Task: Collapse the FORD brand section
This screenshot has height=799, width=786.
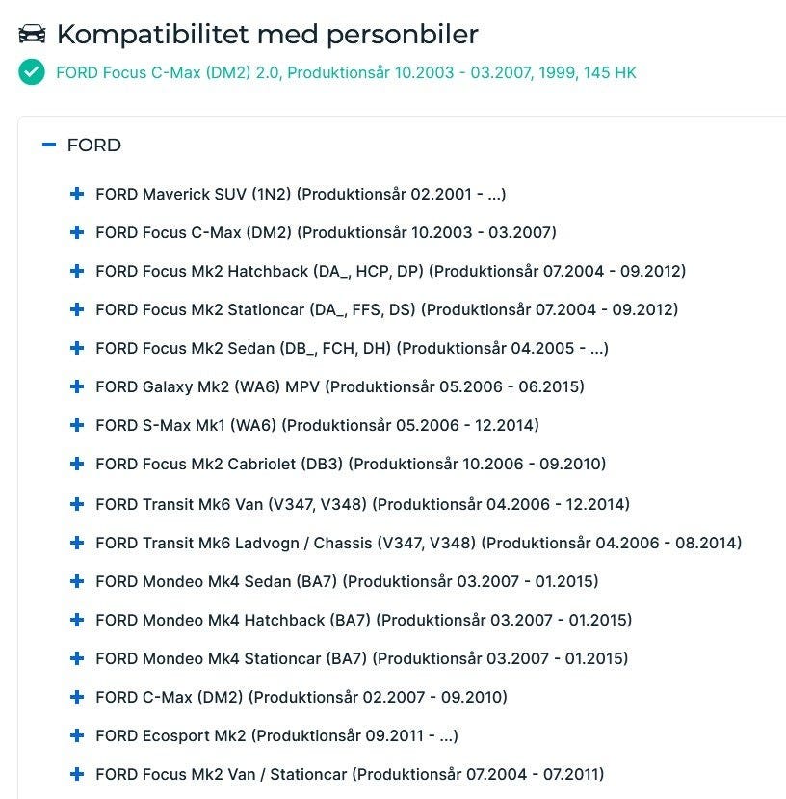Action: (49, 146)
